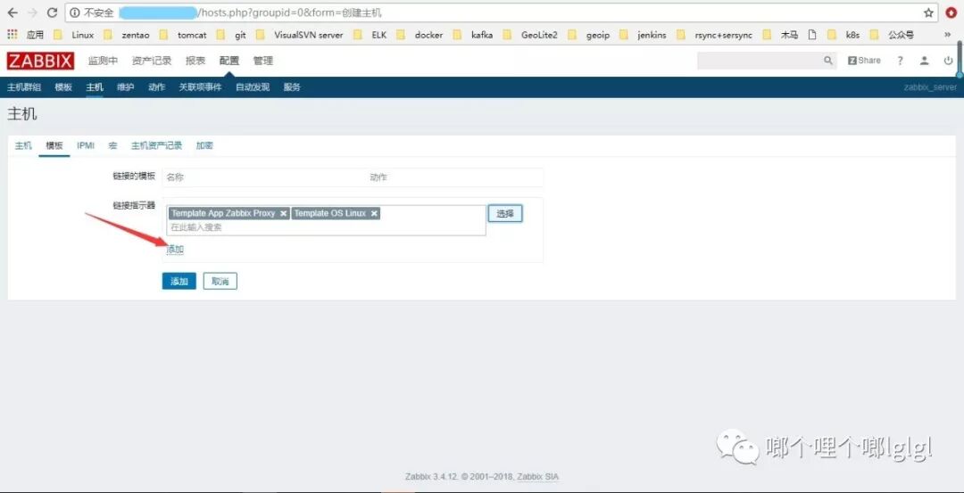Go to 自动发现 submenu
The image size is (964, 493).
[253, 87]
